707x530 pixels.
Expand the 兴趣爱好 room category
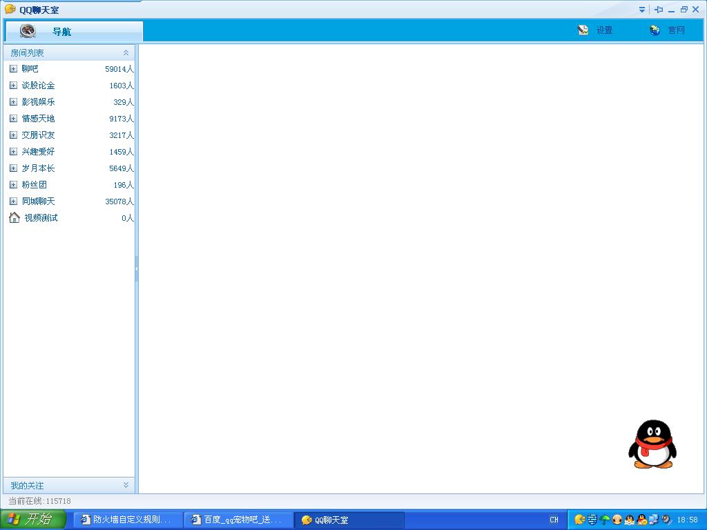[x=14, y=151]
